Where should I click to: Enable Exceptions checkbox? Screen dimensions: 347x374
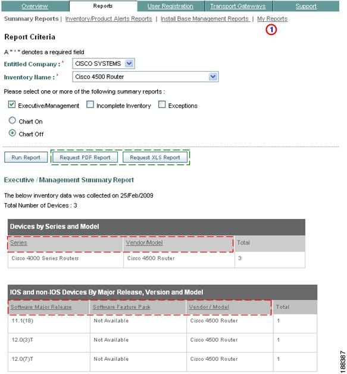[162, 104]
